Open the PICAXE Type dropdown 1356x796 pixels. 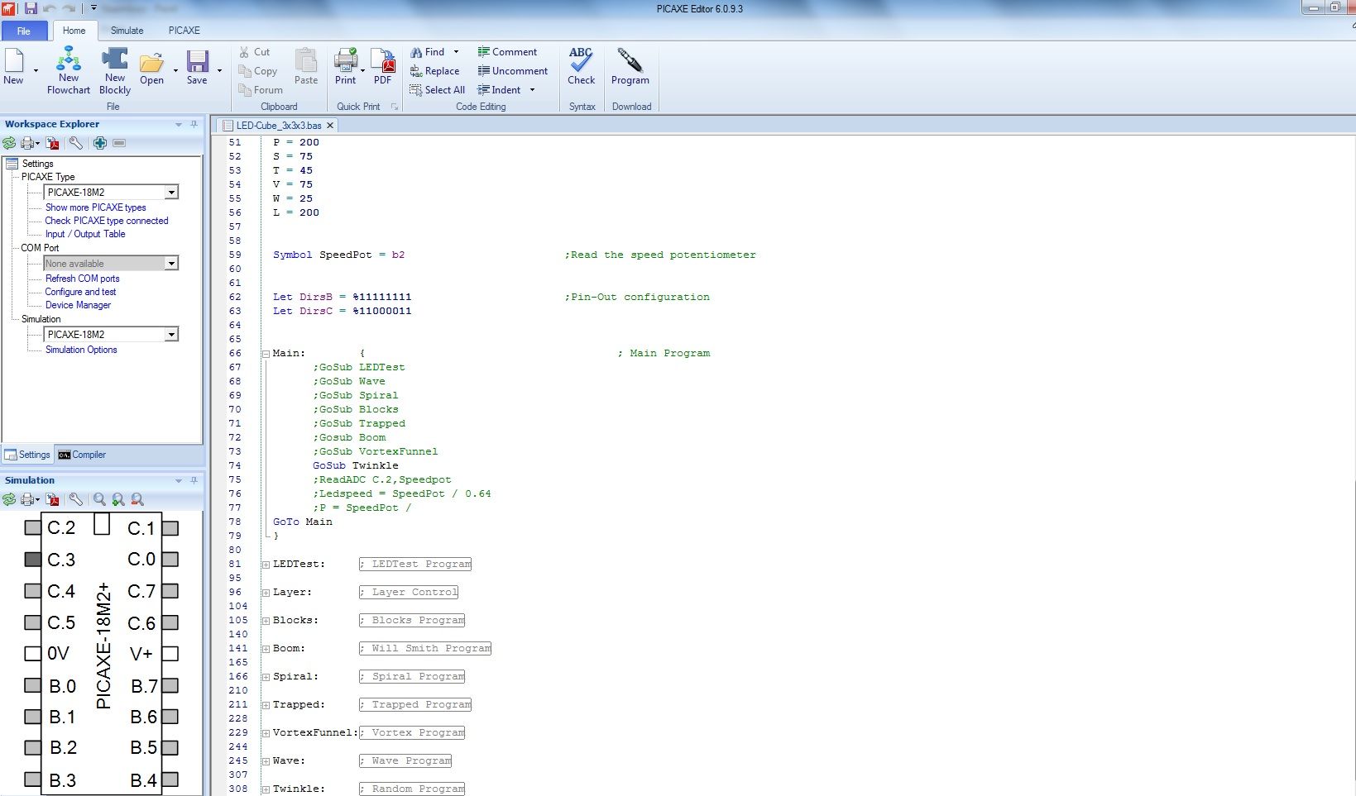click(x=171, y=193)
